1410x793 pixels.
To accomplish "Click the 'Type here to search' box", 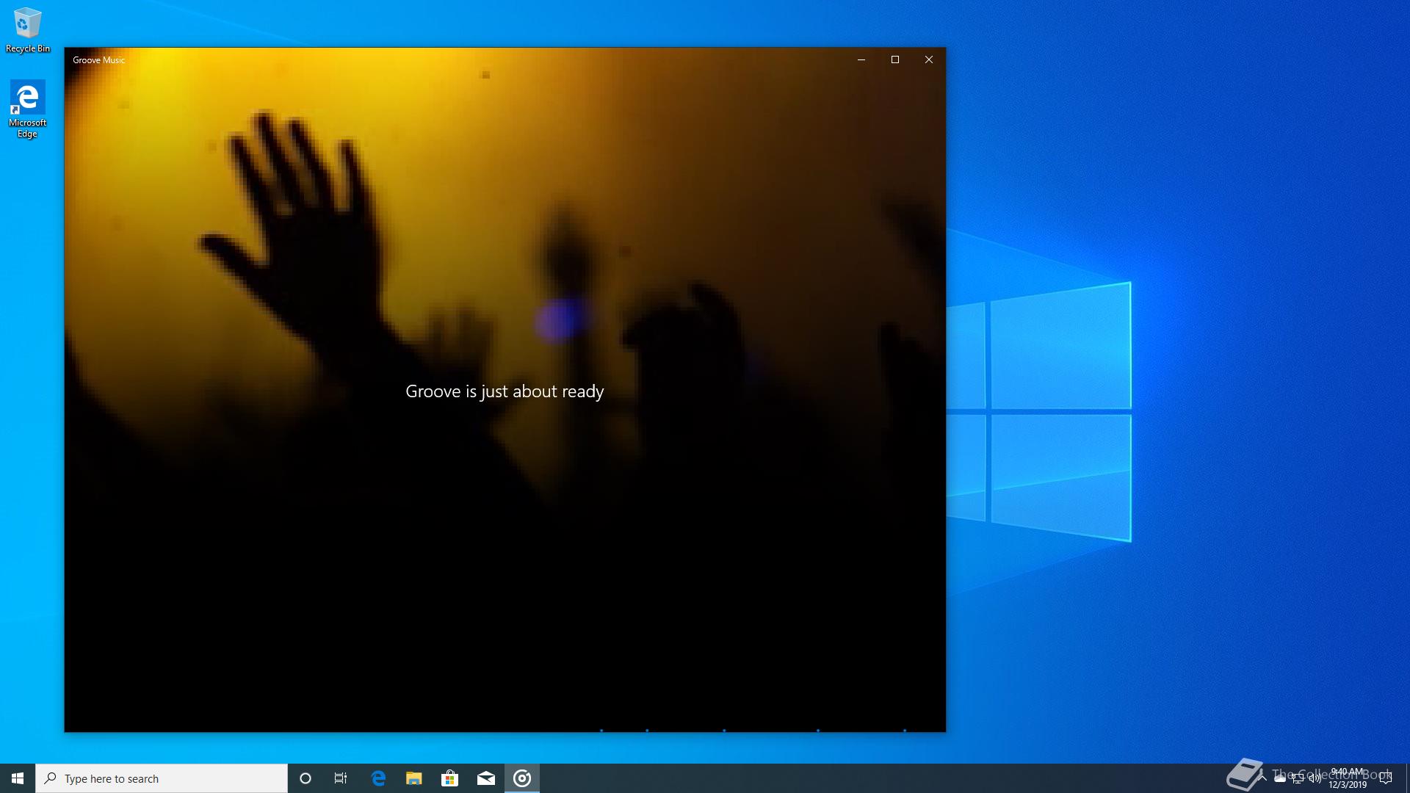I will (162, 778).
